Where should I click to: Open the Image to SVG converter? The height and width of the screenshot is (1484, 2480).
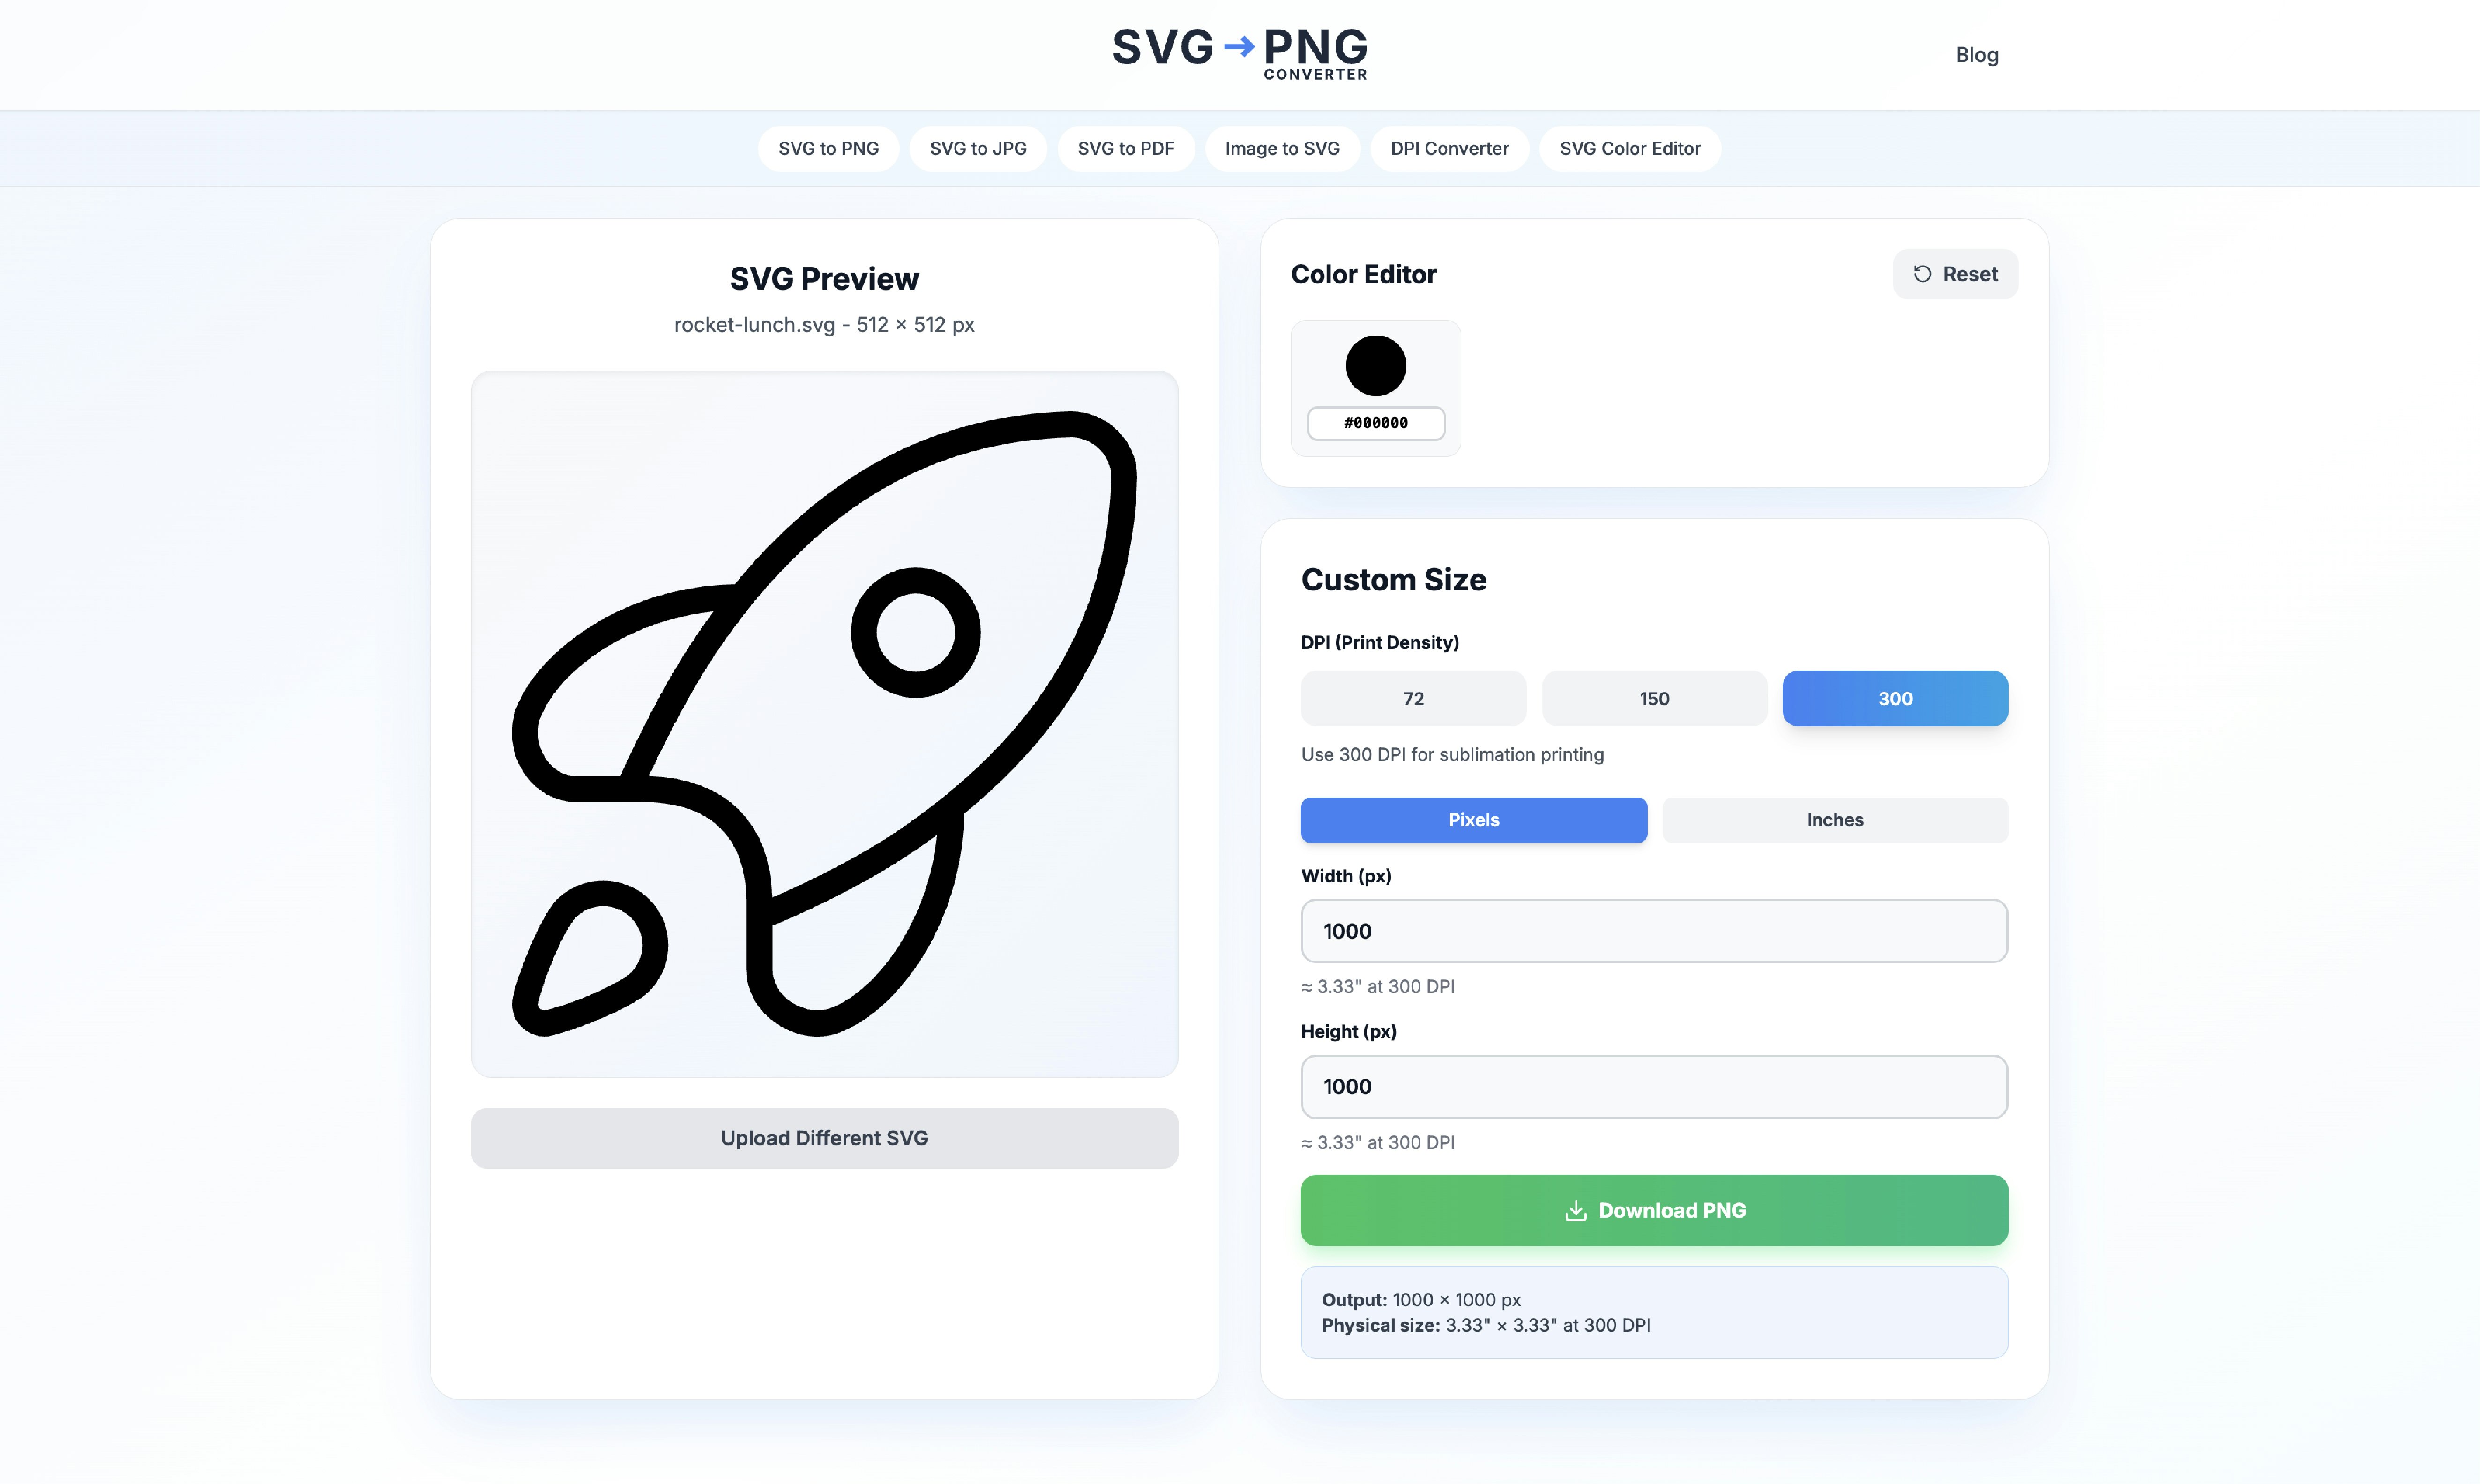click(1282, 148)
